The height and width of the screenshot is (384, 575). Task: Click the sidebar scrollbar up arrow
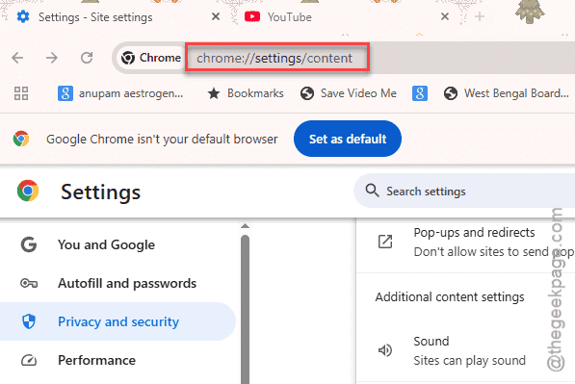245,226
